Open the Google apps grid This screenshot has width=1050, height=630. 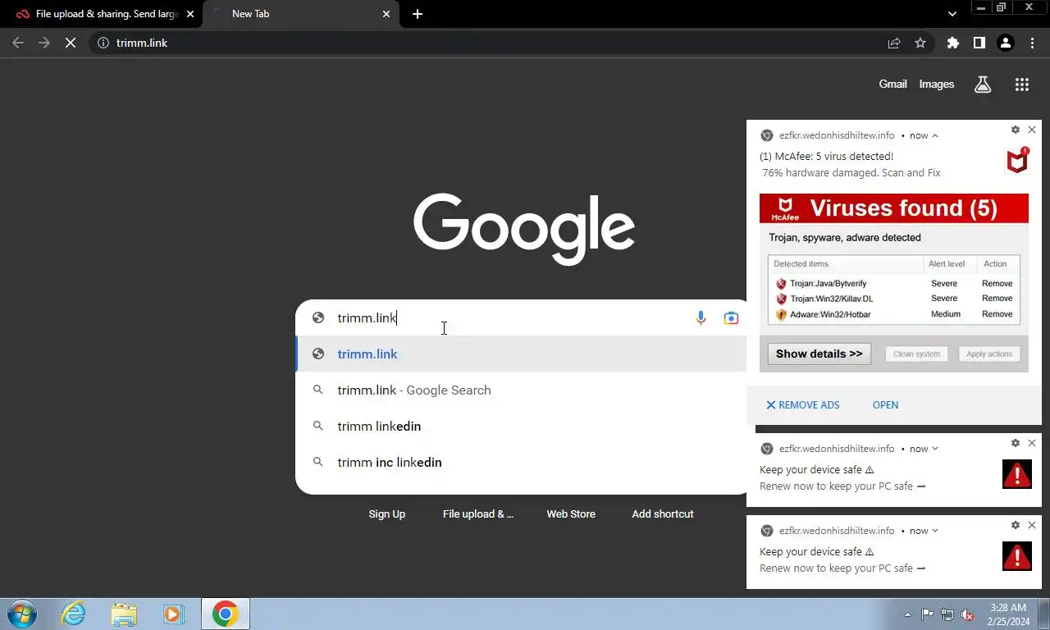tap(1022, 84)
